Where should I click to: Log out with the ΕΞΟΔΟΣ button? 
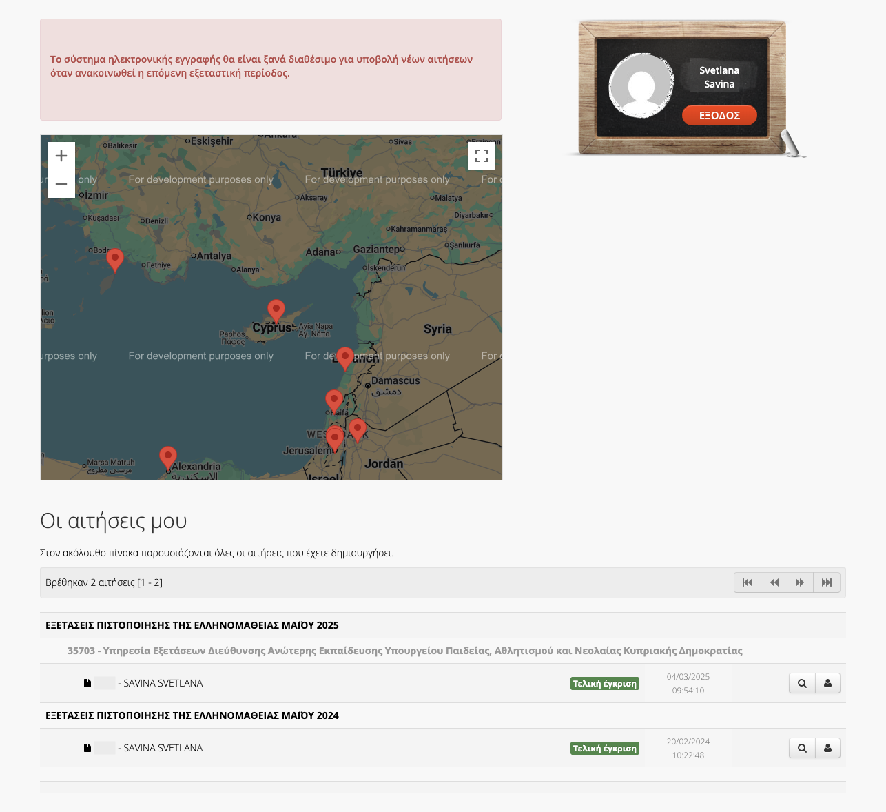(719, 115)
